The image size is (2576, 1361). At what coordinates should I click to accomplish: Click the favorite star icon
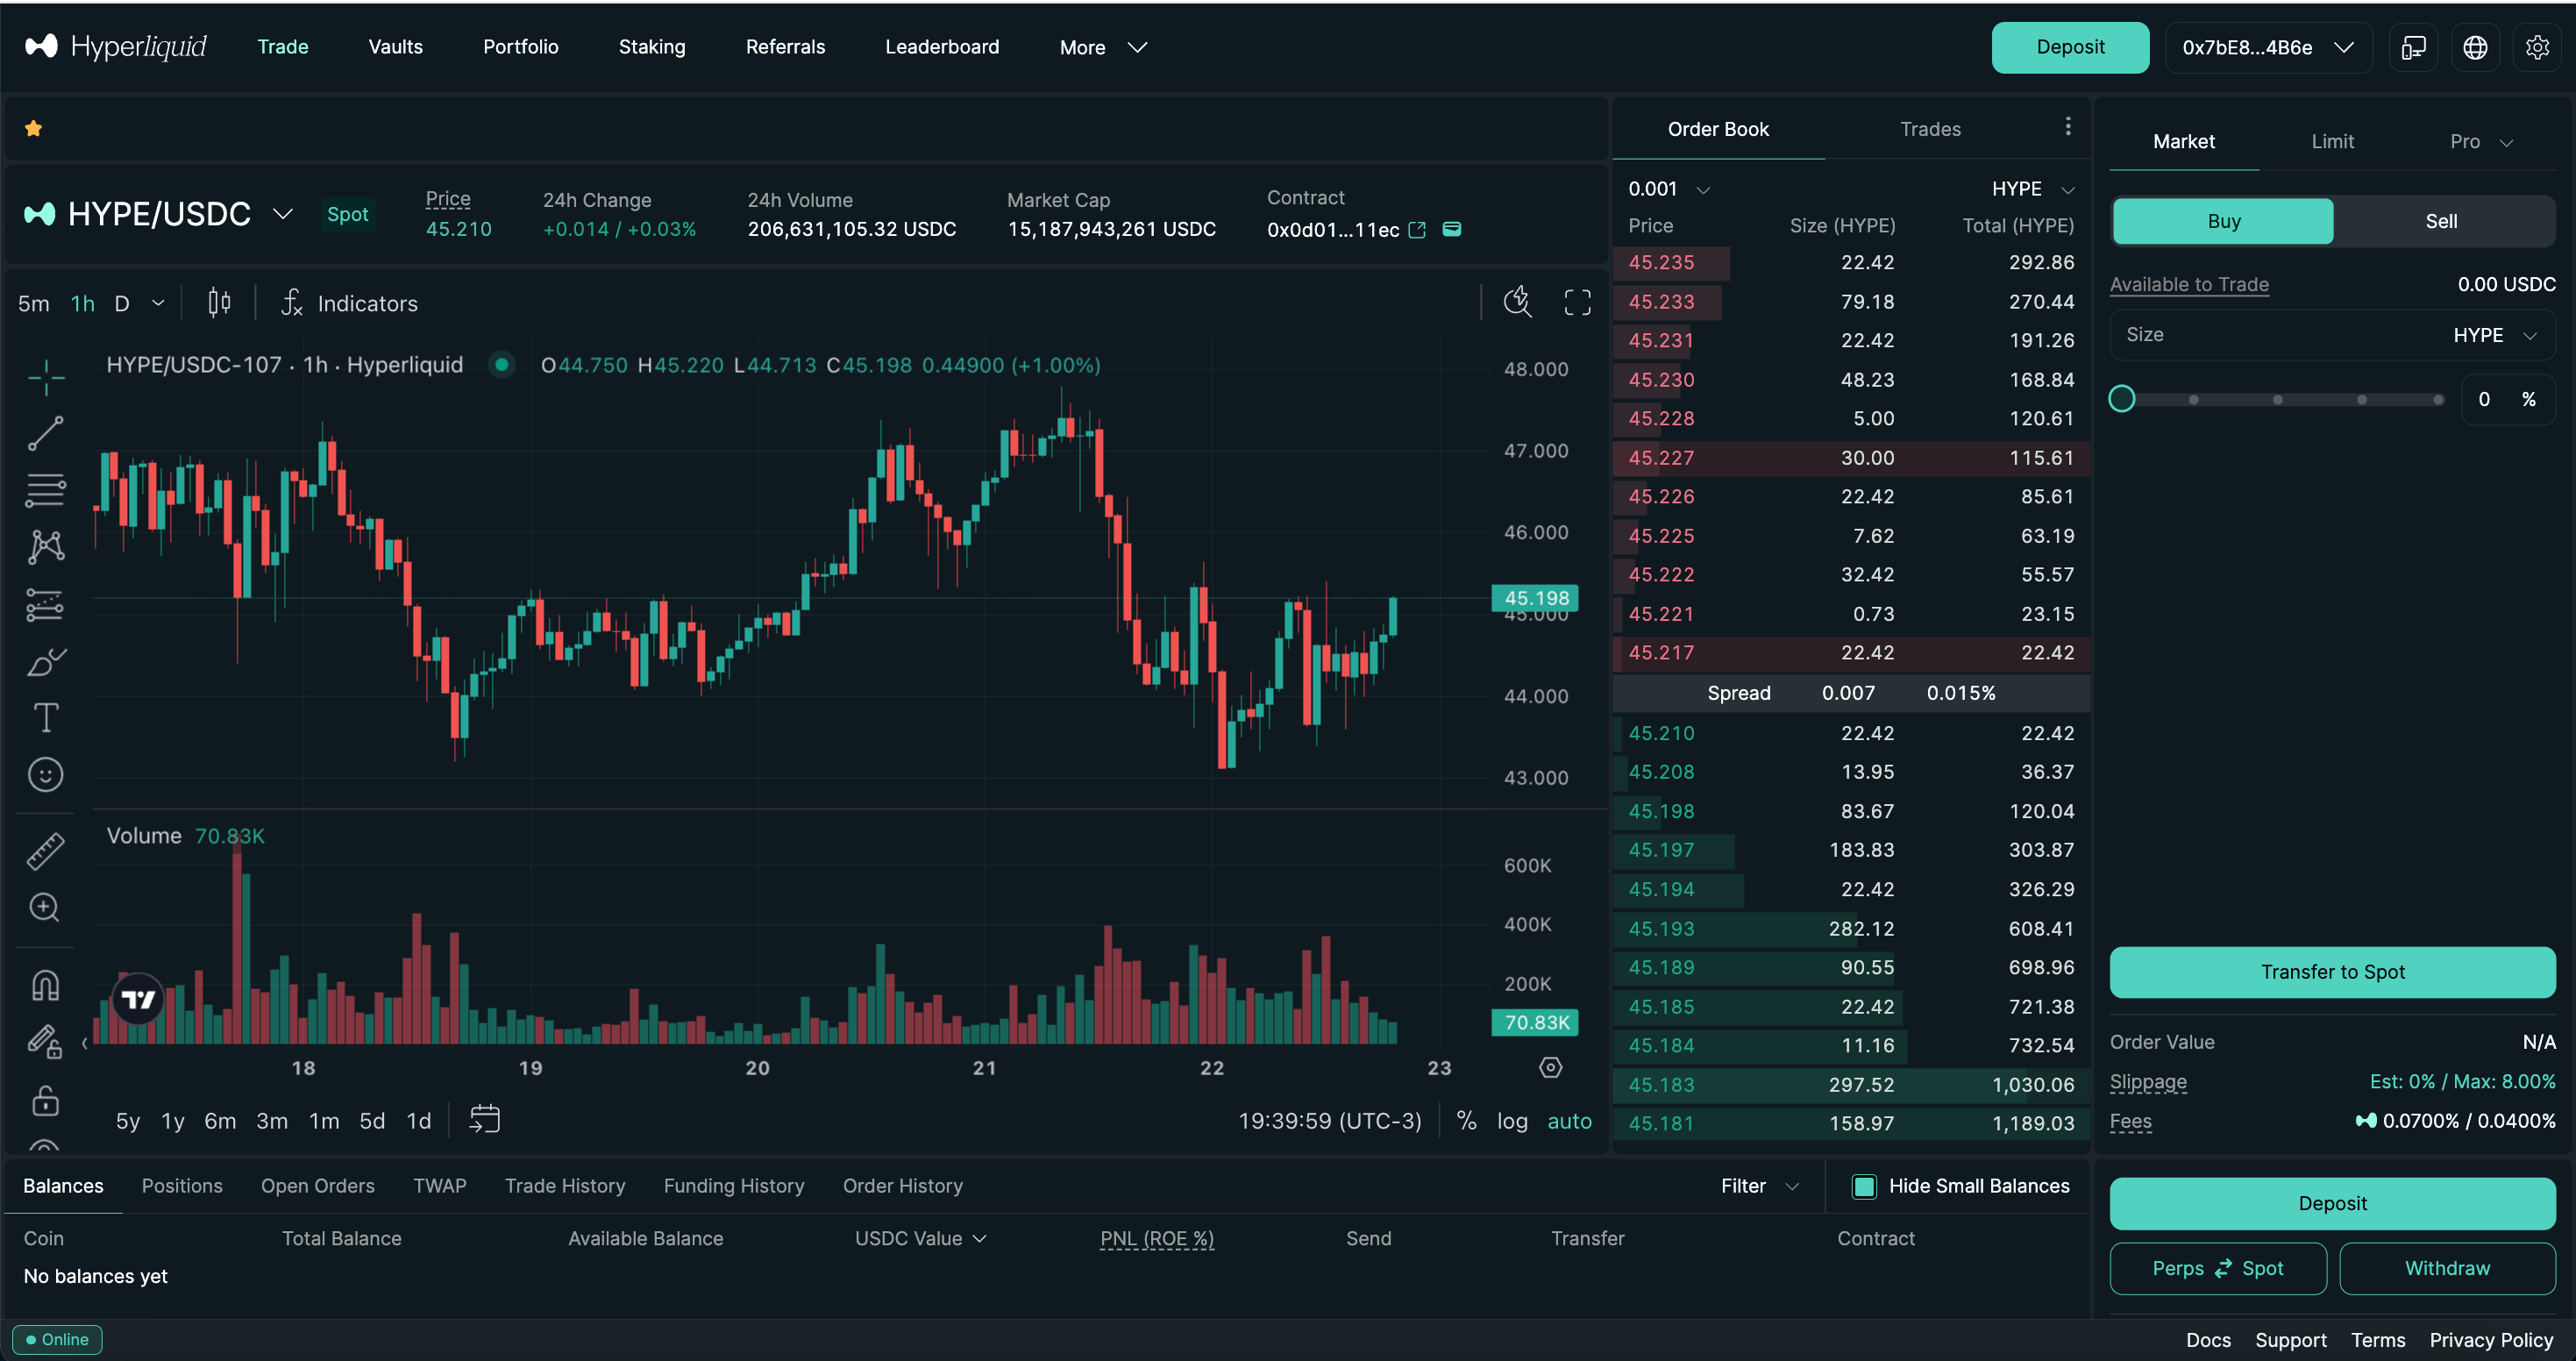[x=33, y=128]
